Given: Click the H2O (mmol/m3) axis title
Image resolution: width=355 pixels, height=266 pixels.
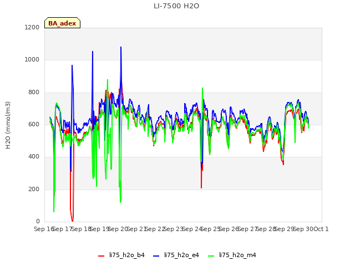Looking at the screenshot, I should tap(8, 125).
